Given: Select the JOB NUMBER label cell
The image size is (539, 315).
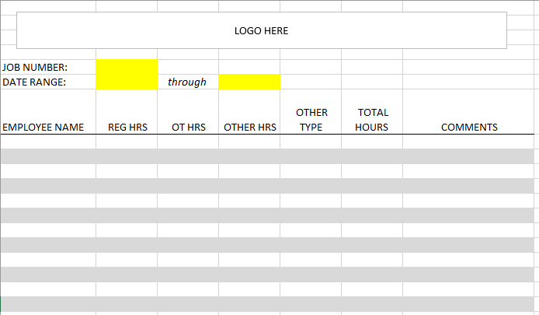Looking at the screenshot, I should pos(48,67).
